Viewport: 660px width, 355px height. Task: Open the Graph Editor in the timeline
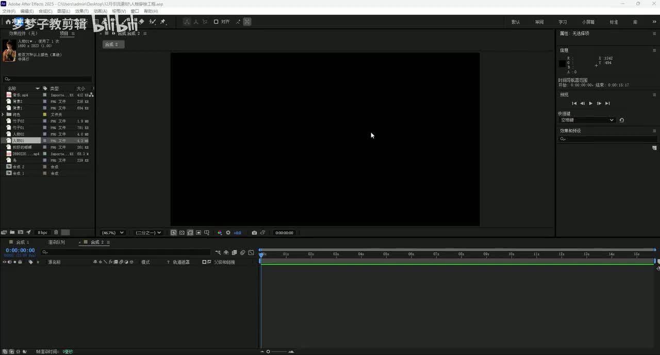pos(251,253)
